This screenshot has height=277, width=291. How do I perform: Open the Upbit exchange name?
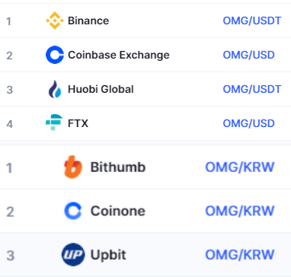(108, 255)
